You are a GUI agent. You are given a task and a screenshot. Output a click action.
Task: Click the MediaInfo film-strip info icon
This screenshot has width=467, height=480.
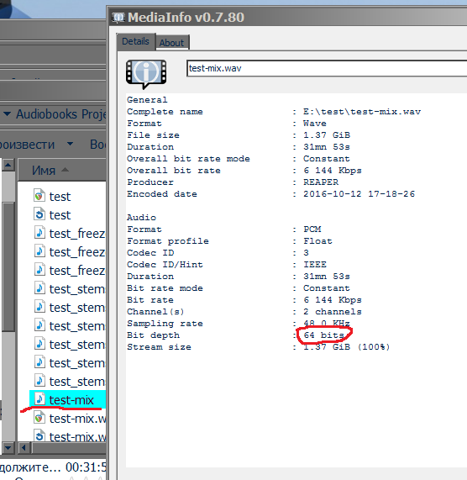146,74
